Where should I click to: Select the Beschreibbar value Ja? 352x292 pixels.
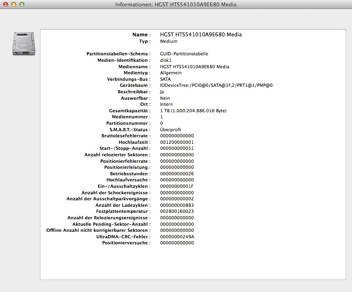point(162,92)
